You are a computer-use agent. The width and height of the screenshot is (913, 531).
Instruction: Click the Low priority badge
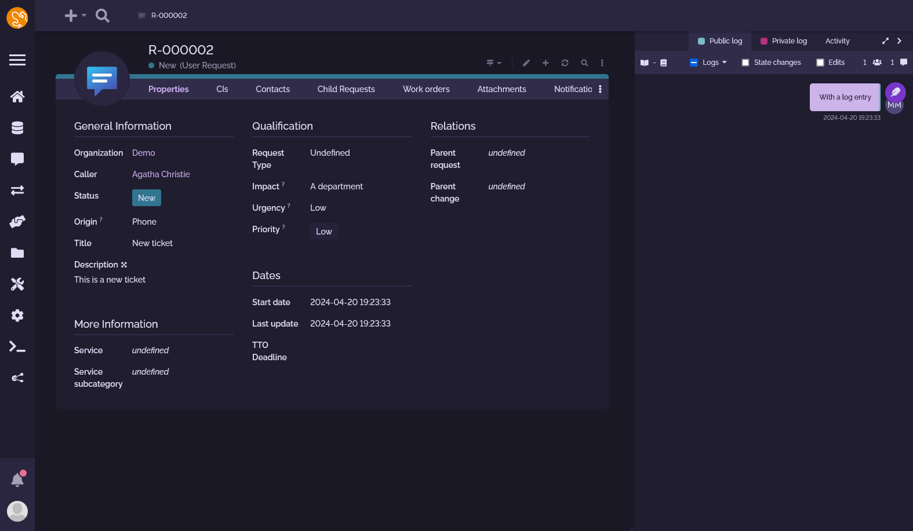pyautogui.click(x=324, y=232)
